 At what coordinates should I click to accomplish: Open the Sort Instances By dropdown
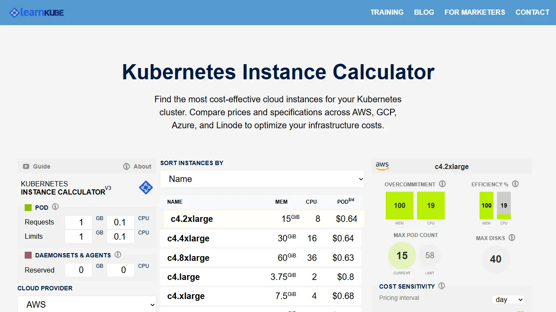click(x=262, y=179)
